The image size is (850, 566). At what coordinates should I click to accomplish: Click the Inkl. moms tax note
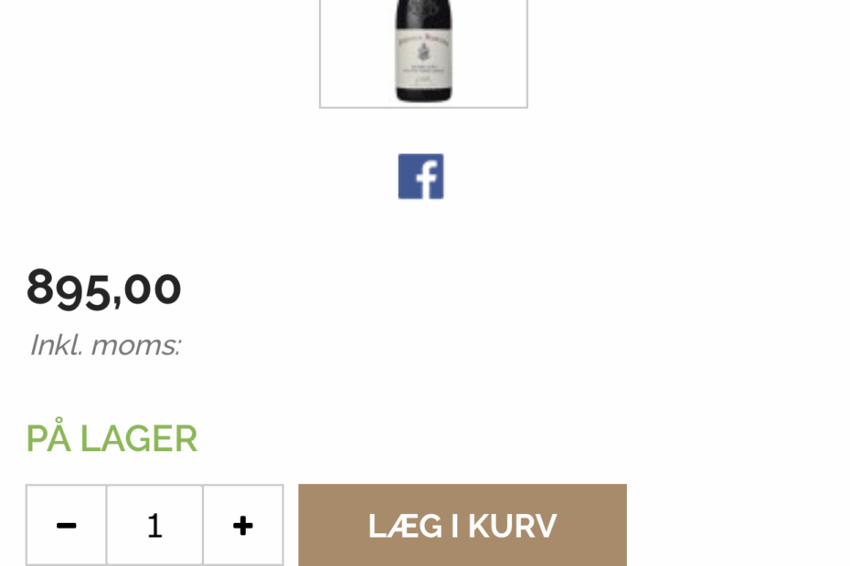point(105,345)
